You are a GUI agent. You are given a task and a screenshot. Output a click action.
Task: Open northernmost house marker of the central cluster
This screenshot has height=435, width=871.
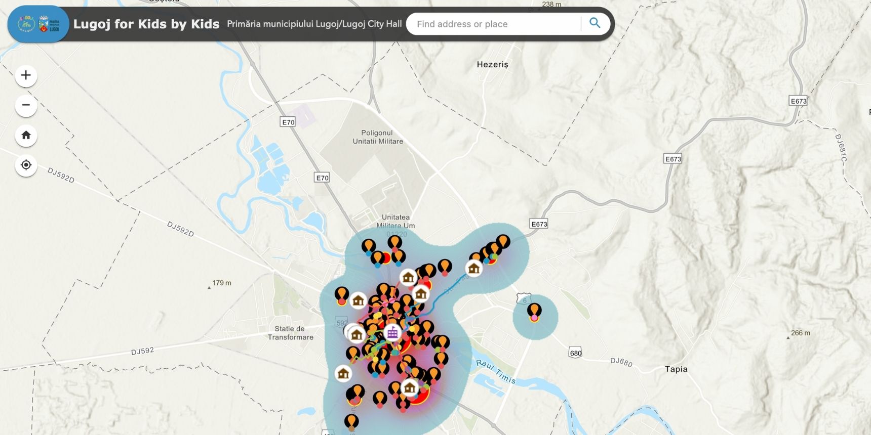tap(408, 277)
